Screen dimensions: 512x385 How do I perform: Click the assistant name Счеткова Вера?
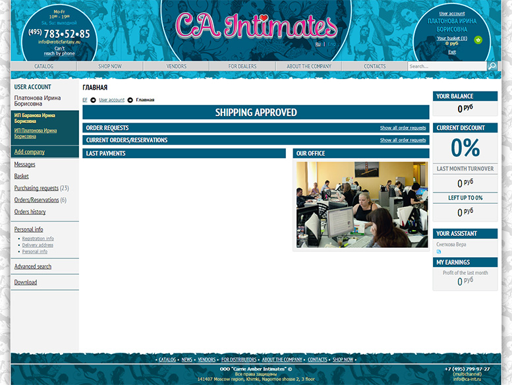pos(451,245)
